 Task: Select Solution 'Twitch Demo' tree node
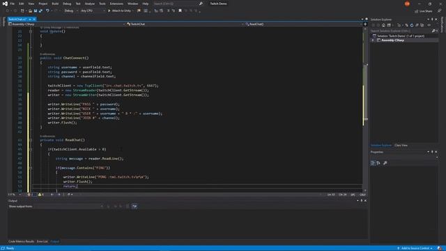pyautogui.click(x=401, y=36)
